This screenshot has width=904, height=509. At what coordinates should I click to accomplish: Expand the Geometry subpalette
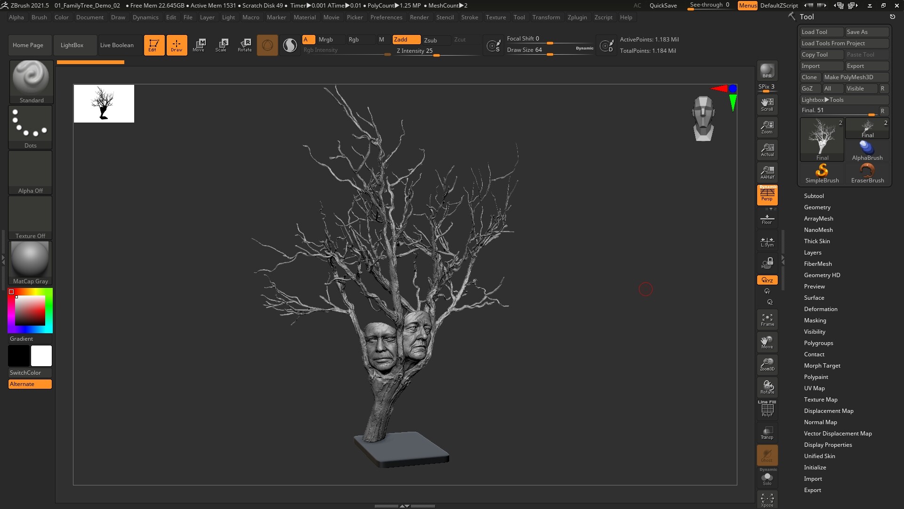point(817,207)
